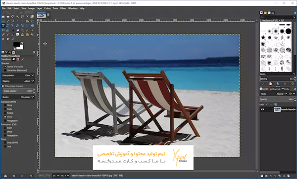Select the Rectangle Select tool
The height and width of the screenshot is (179, 297).
pyautogui.click(x=3, y=17)
